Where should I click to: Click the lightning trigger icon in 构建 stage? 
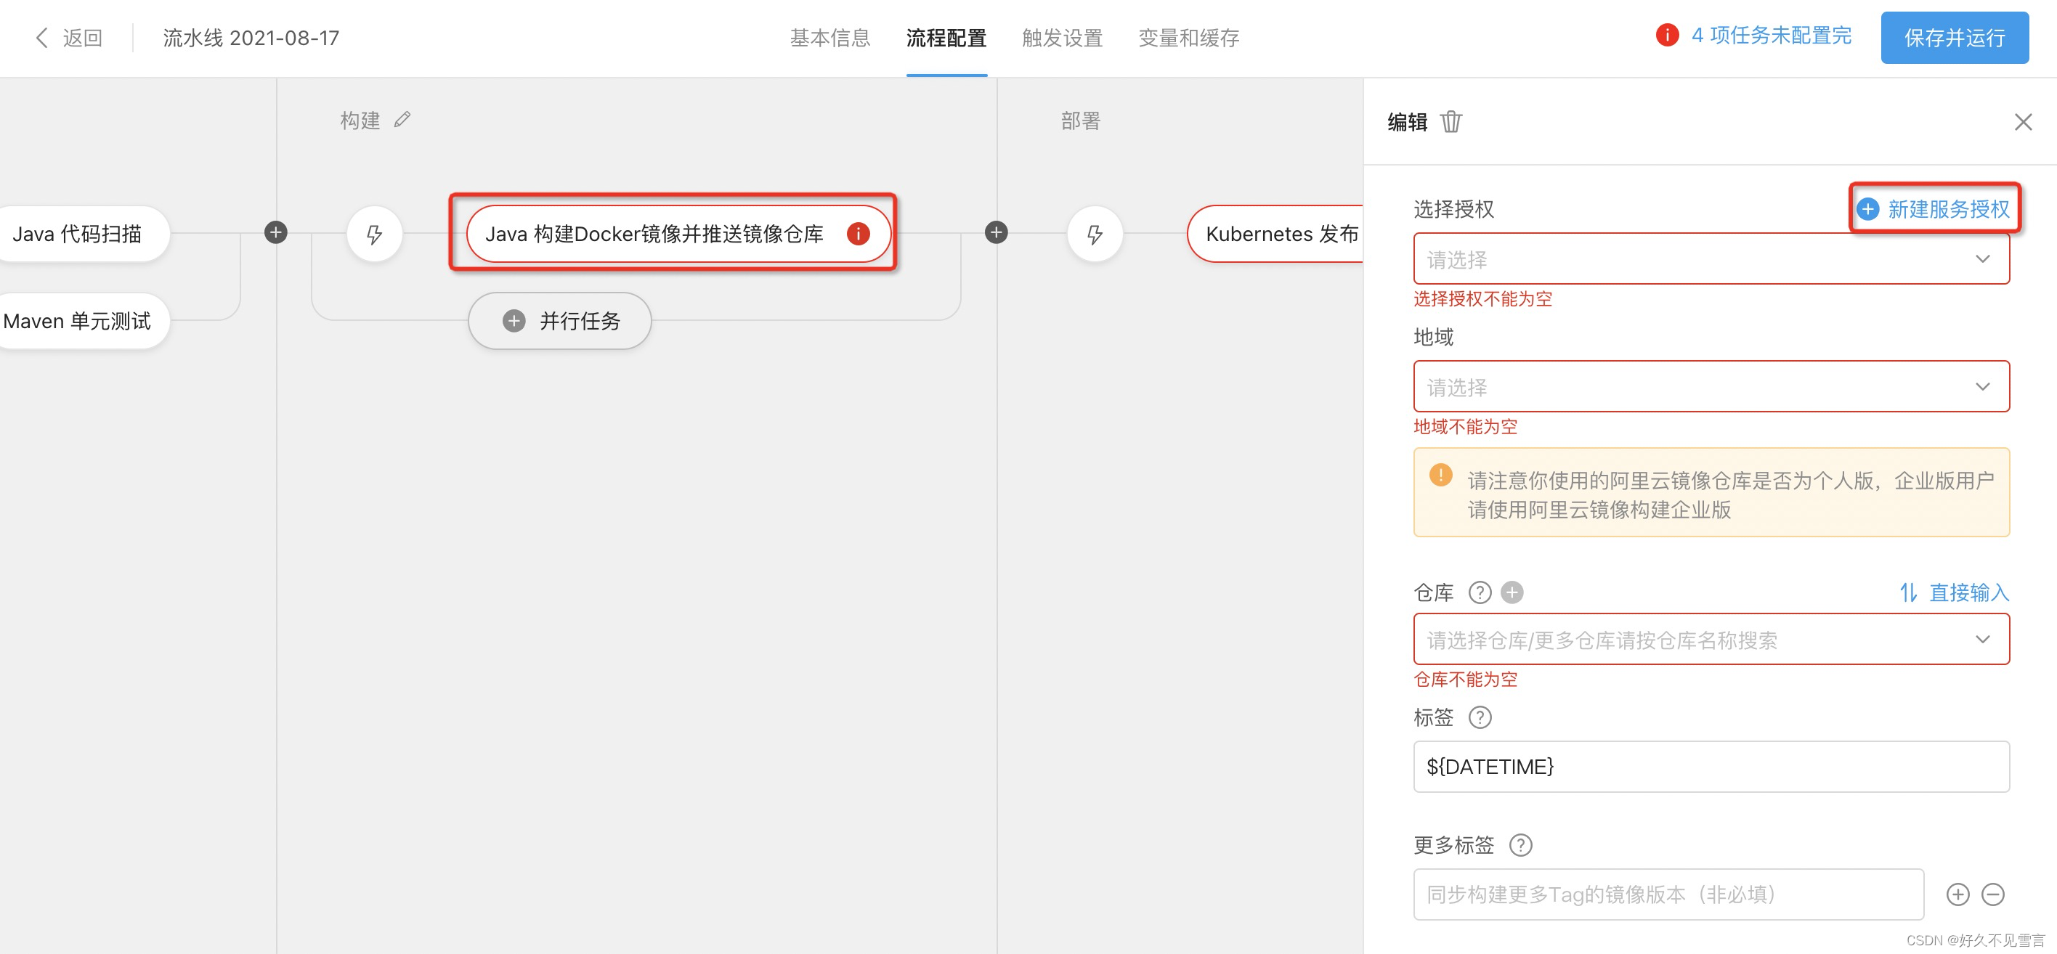375,234
